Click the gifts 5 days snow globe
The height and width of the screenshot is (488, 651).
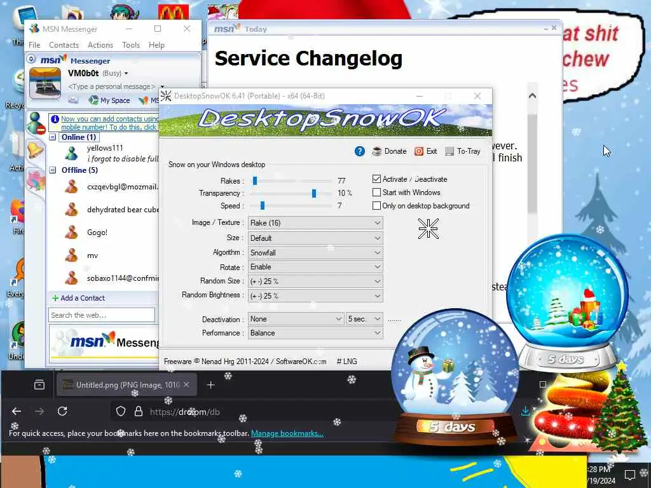[x=566, y=302]
